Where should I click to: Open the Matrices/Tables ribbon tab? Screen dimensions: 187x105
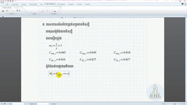33,4
